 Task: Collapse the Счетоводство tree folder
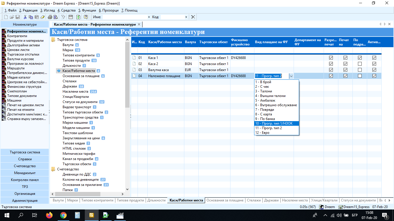pos(53,169)
